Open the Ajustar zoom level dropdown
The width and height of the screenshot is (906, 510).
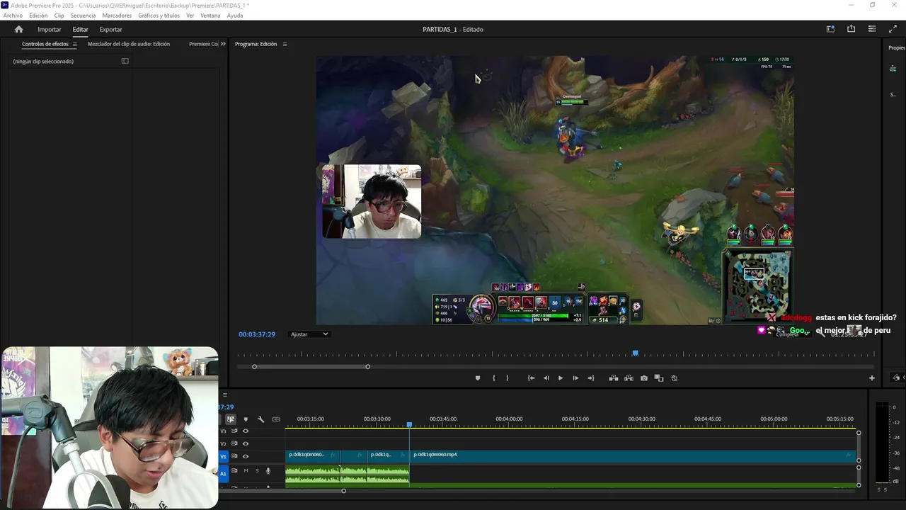(x=309, y=334)
